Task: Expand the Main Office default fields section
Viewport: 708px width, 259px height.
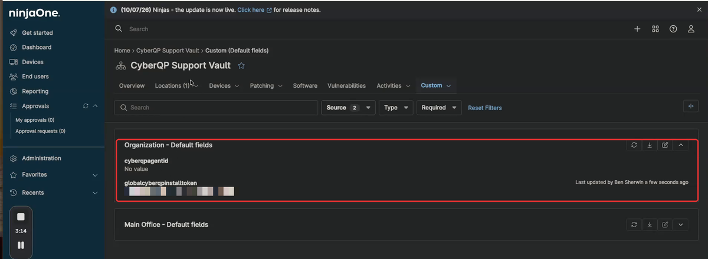Action: pos(681,224)
